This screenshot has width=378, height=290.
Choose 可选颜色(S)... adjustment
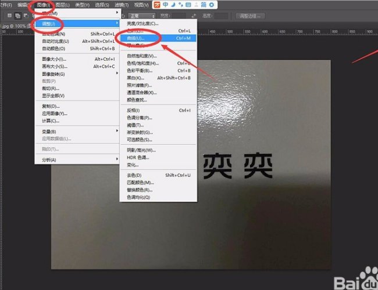click(x=158, y=139)
